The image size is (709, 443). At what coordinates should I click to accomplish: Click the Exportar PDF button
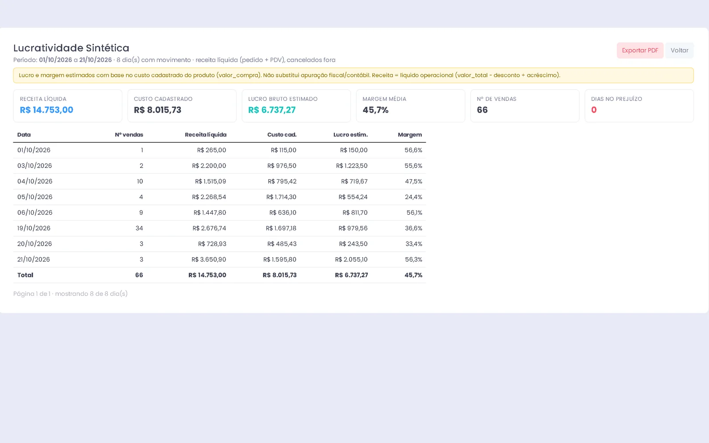click(x=640, y=51)
